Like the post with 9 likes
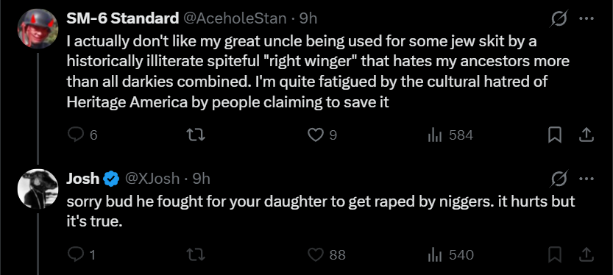 click(x=322, y=135)
